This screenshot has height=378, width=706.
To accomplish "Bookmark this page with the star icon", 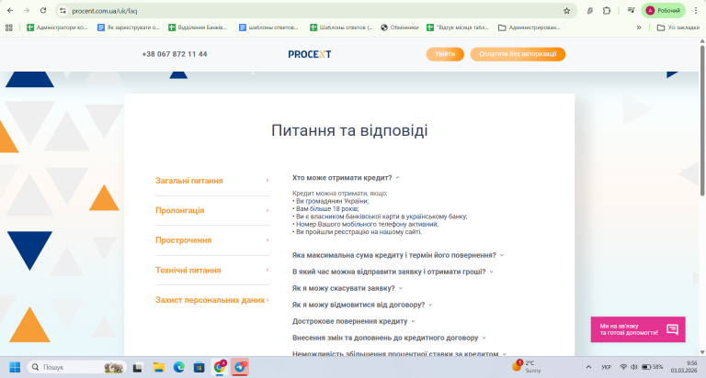I will click(x=566, y=11).
